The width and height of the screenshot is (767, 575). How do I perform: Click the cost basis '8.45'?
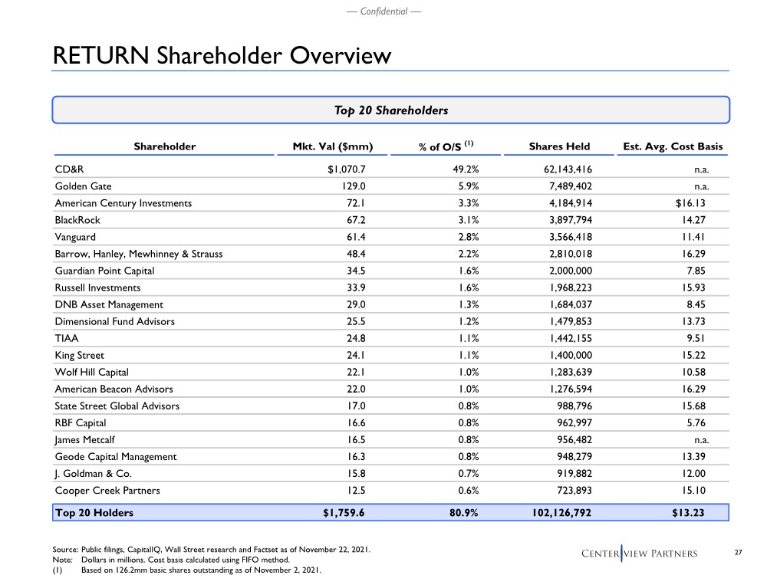696,304
